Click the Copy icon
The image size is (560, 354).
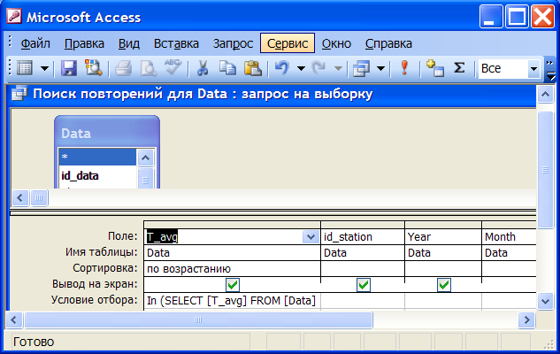(227, 67)
